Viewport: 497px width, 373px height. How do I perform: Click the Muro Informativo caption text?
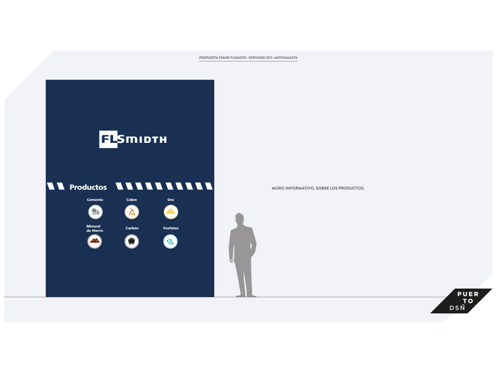(318, 188)
